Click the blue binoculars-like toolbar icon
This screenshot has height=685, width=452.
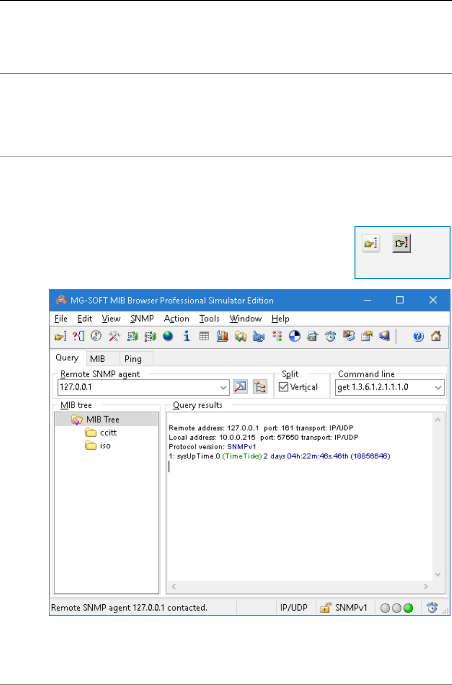[x=258, y=336]
